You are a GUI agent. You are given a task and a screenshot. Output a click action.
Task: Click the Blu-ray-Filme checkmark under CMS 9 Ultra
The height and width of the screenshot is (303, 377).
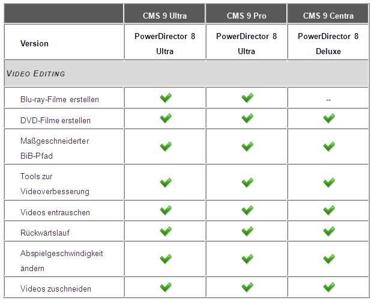pyautogui.click(x=166, y=97)
